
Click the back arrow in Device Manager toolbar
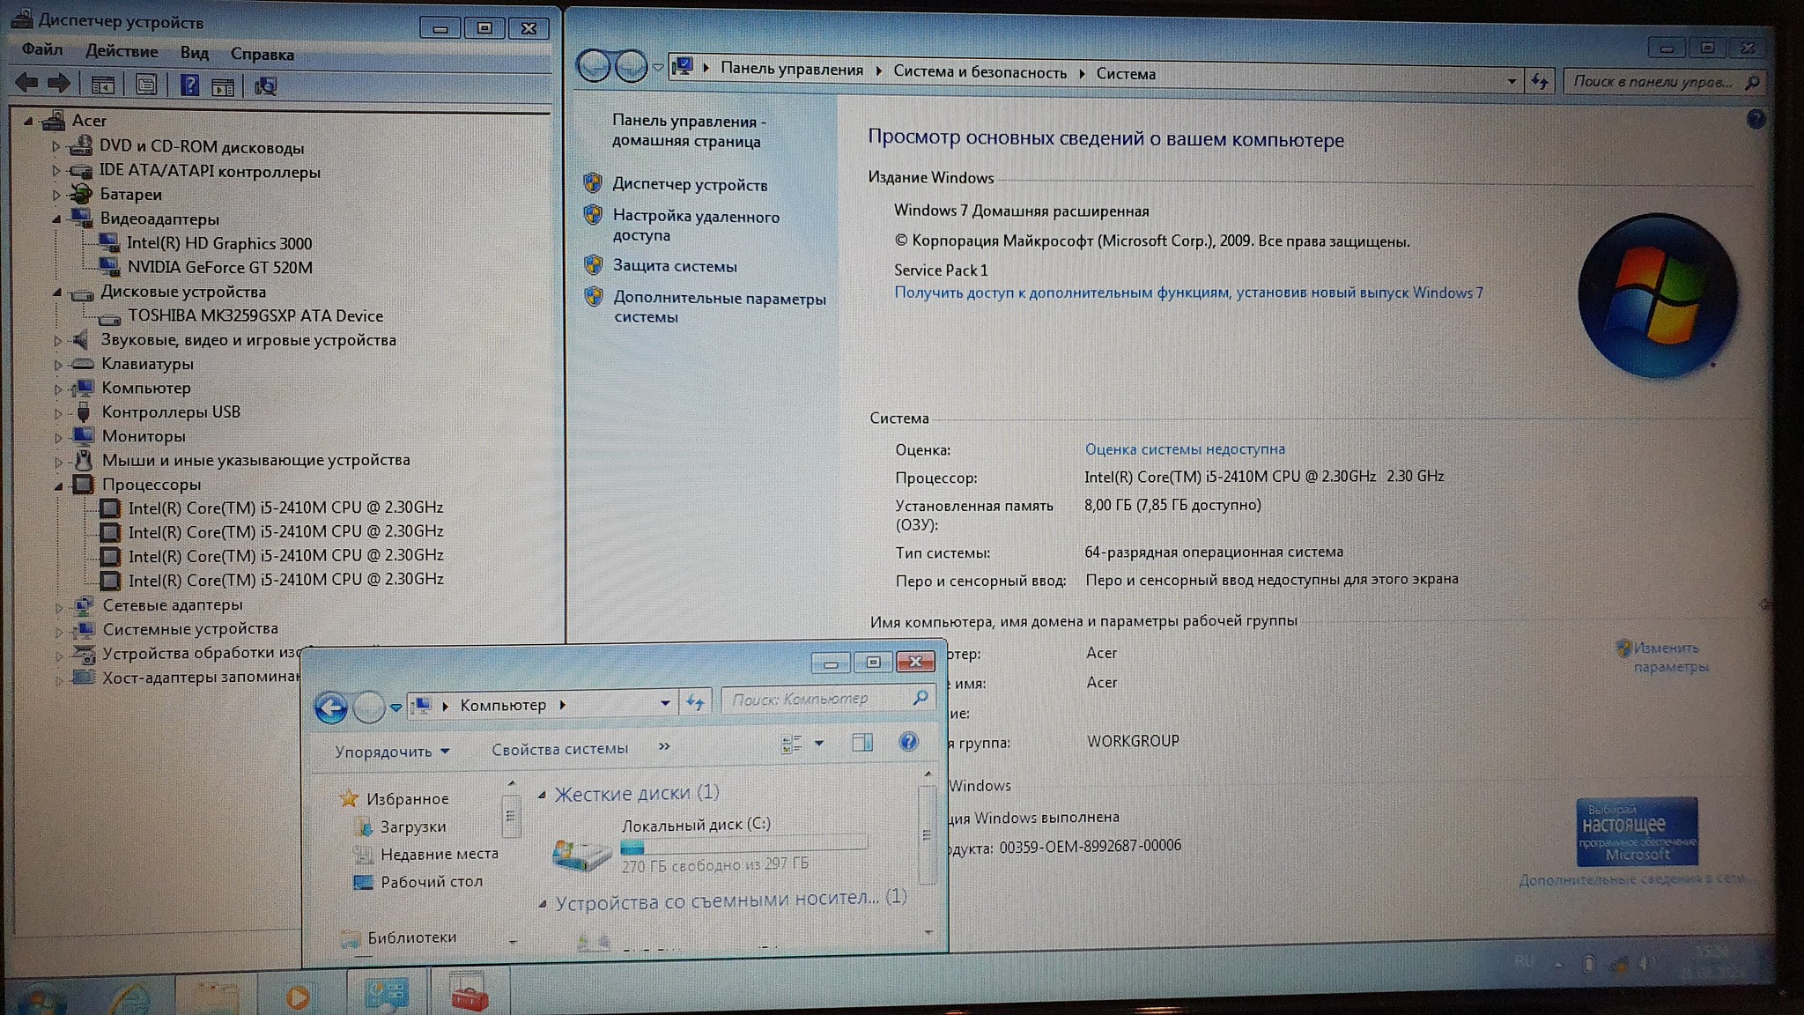[x=26, y=84]
